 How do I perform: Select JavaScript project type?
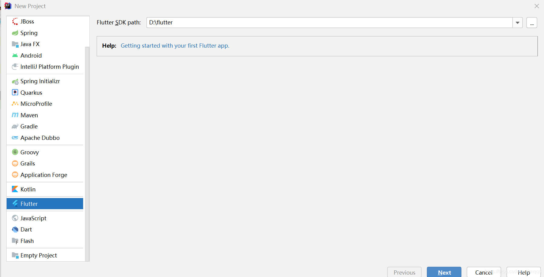point(45,218)
